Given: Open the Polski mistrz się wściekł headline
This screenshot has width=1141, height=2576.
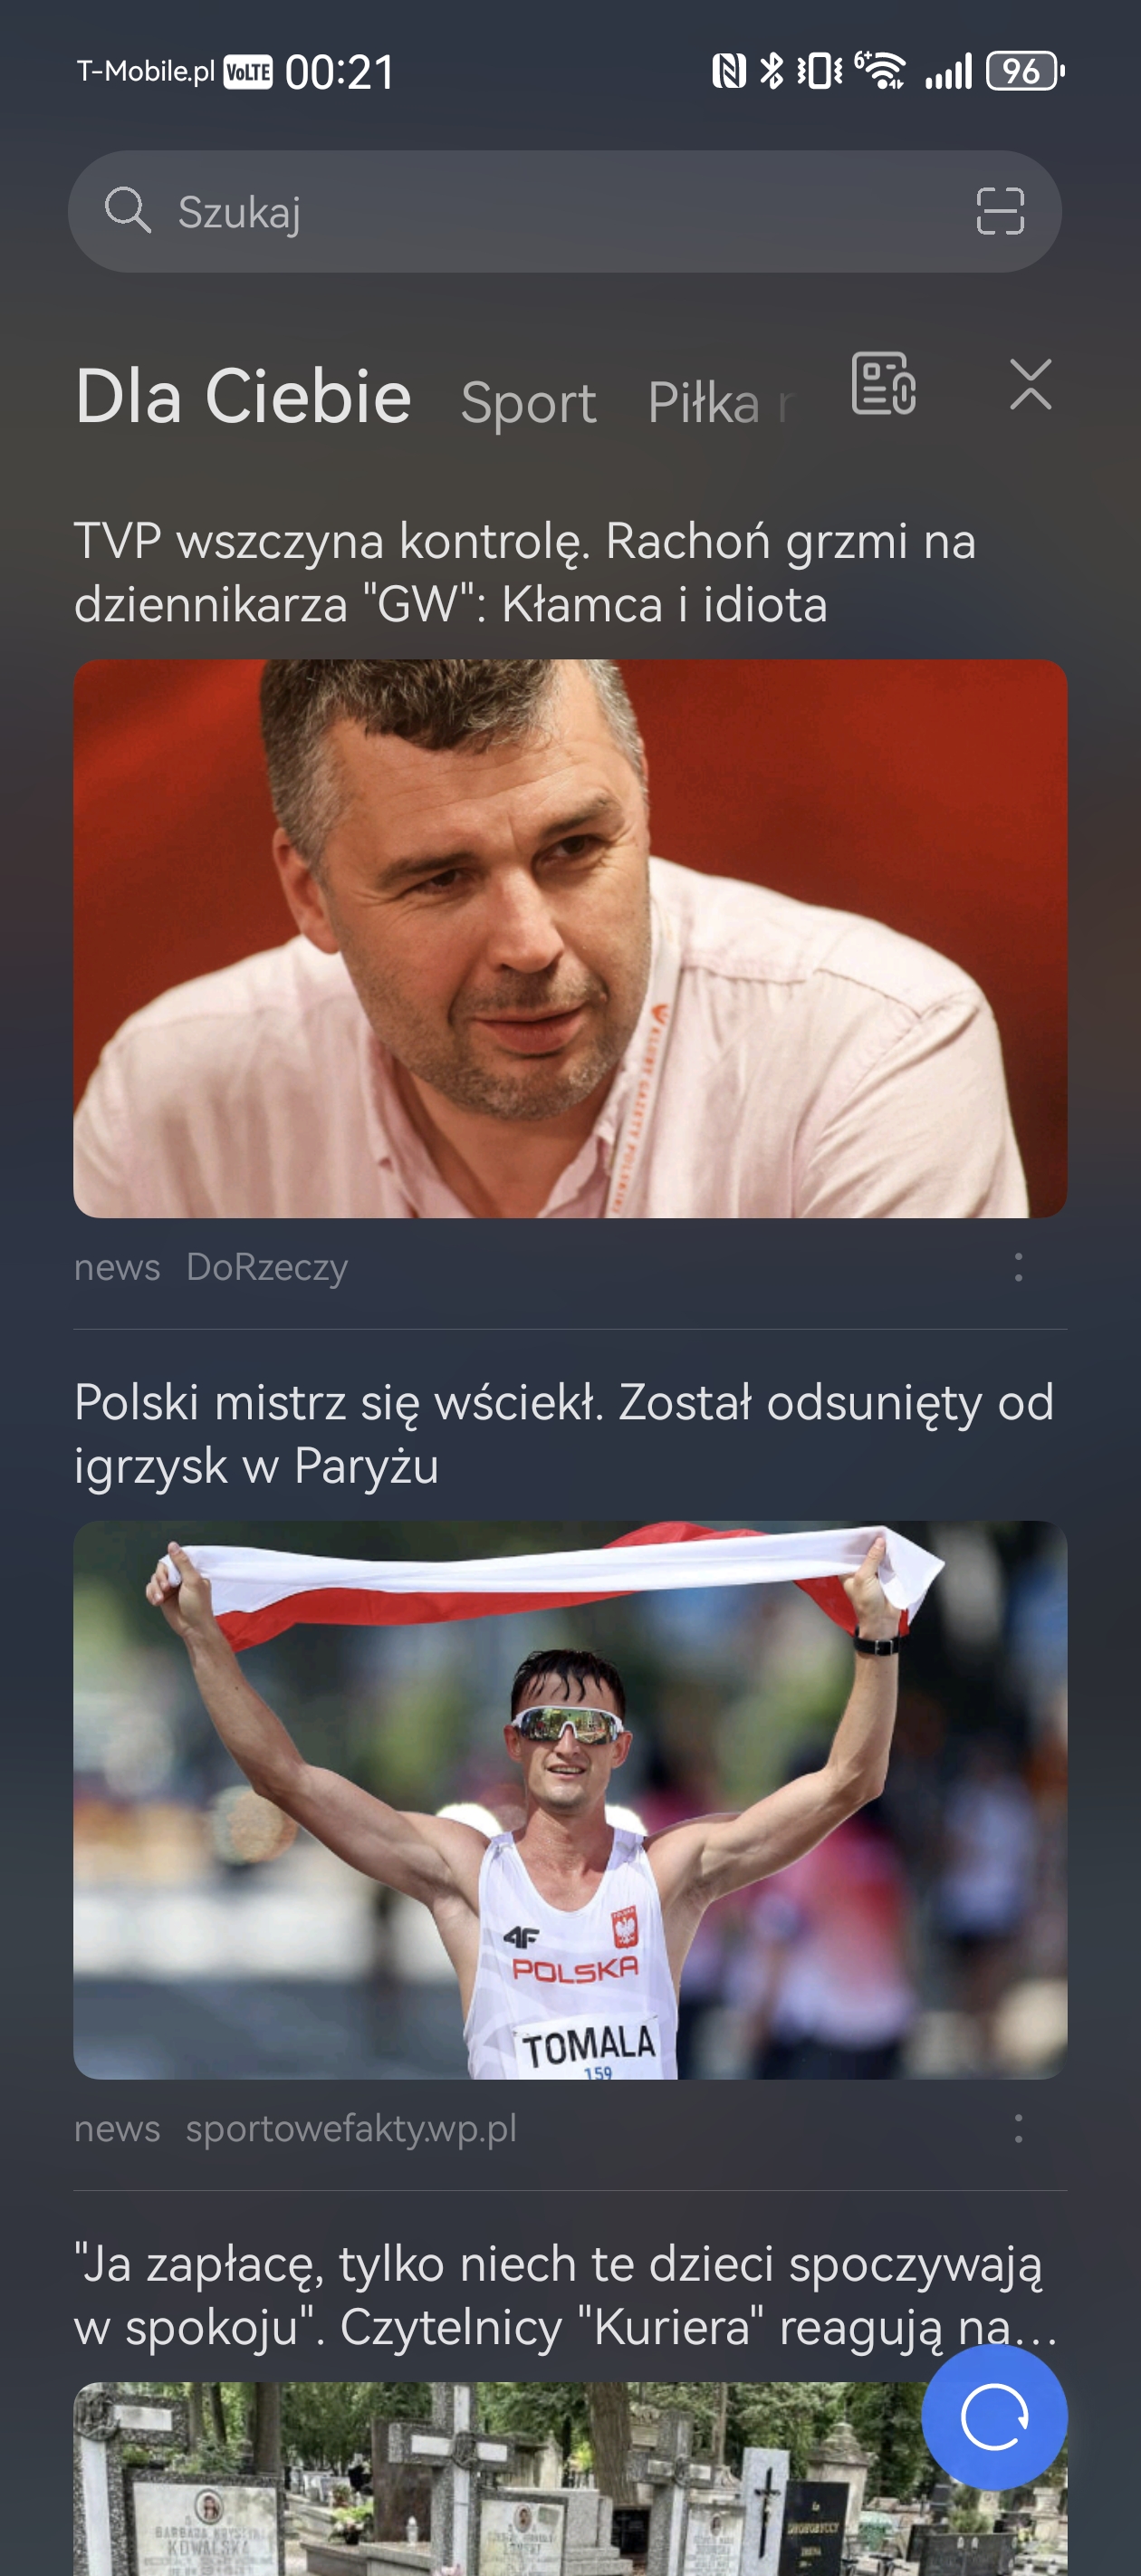Looking at the screenshot, I should pos(564,1434).
